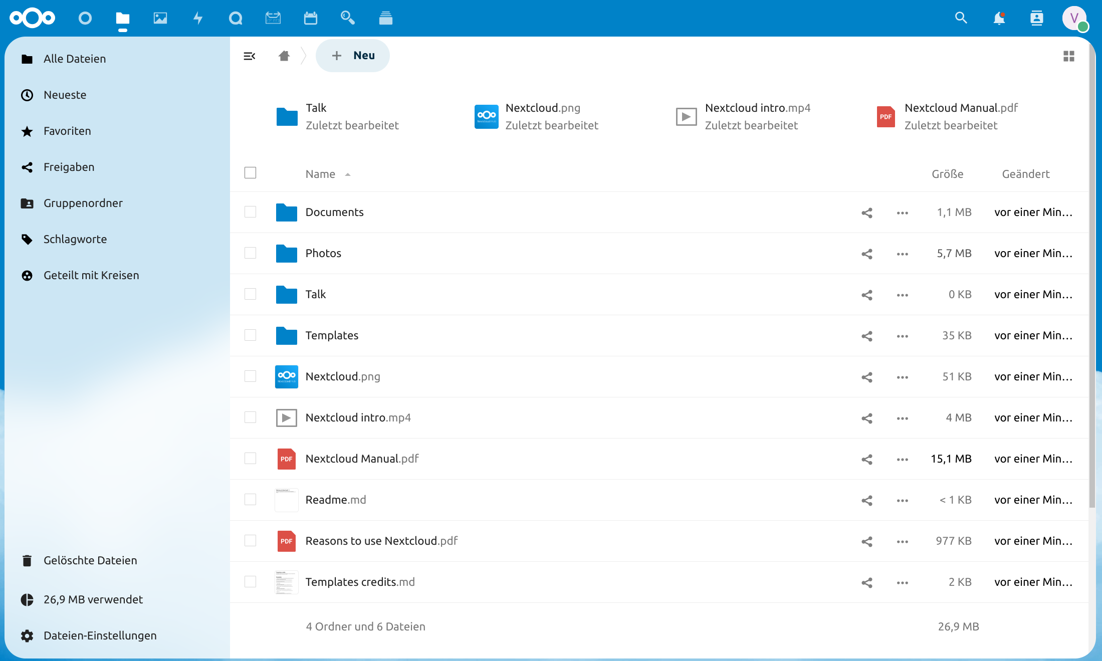Open the Mail app from the top bar

(273, 18)
